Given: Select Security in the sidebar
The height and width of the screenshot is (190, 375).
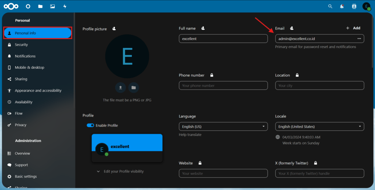Looking at the screenshot, I should [21, 45].
